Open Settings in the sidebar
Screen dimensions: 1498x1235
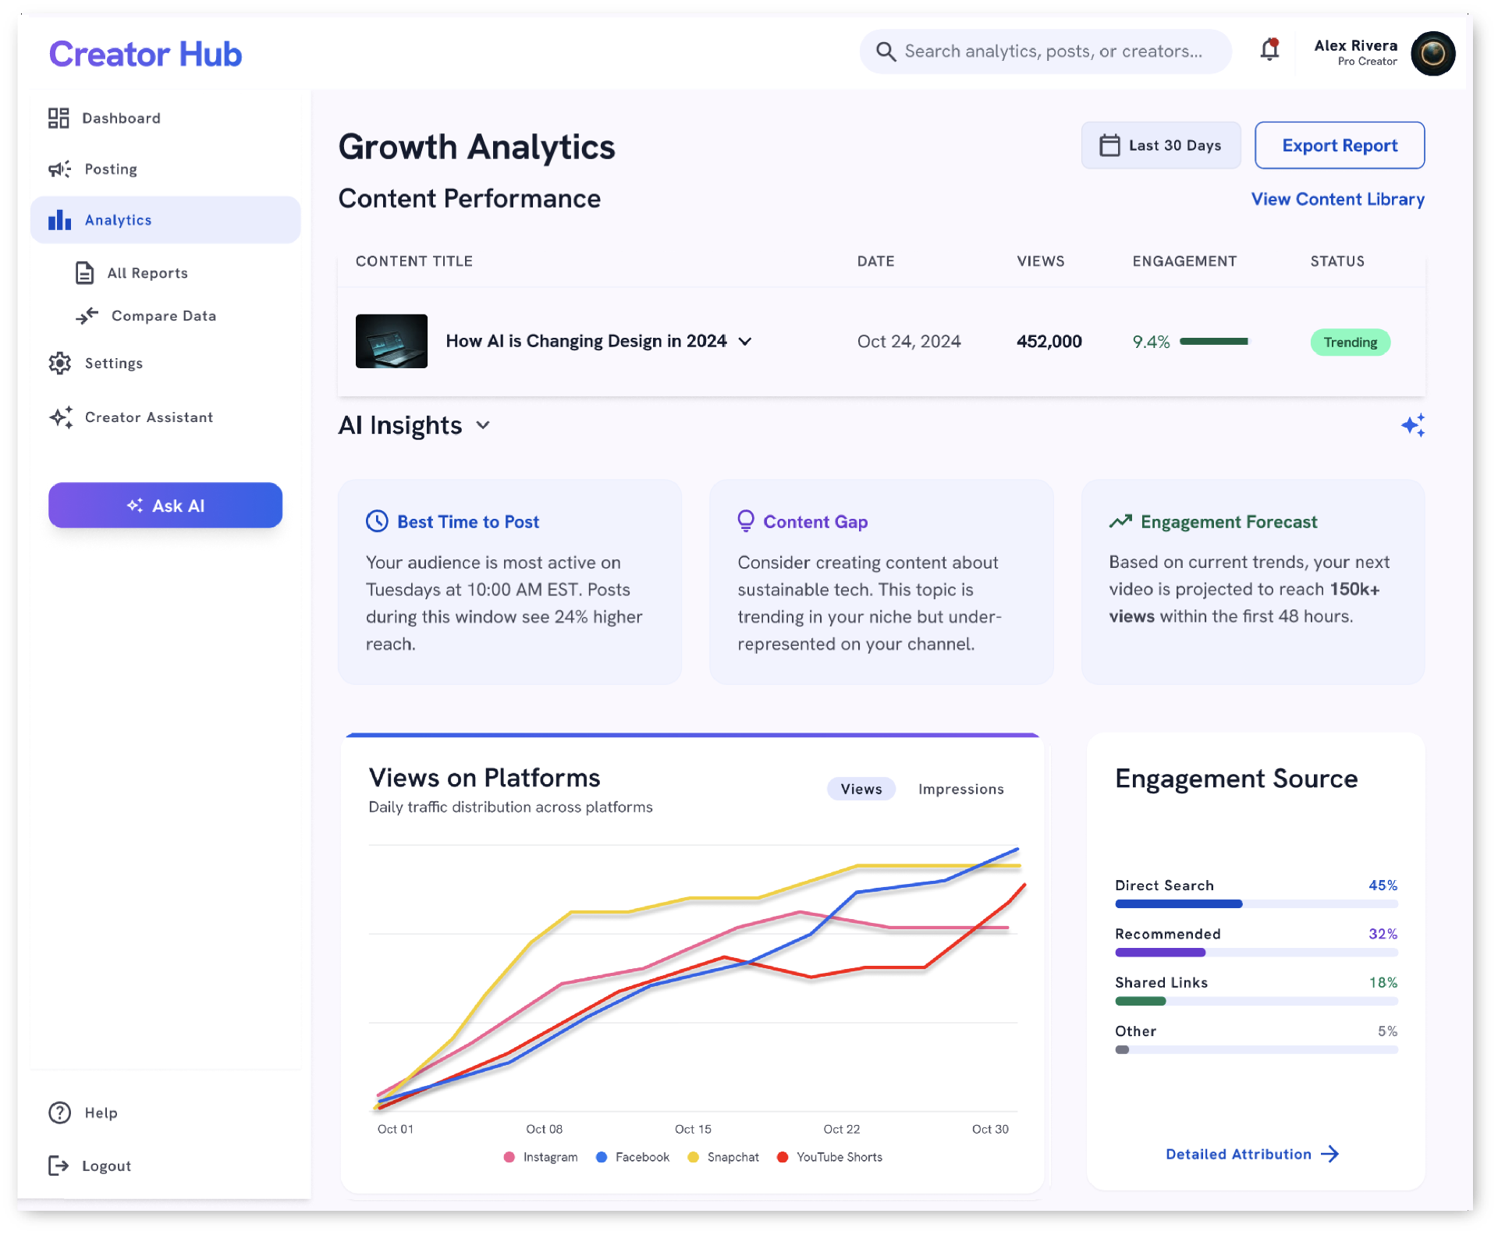click(x=165, y=363)
